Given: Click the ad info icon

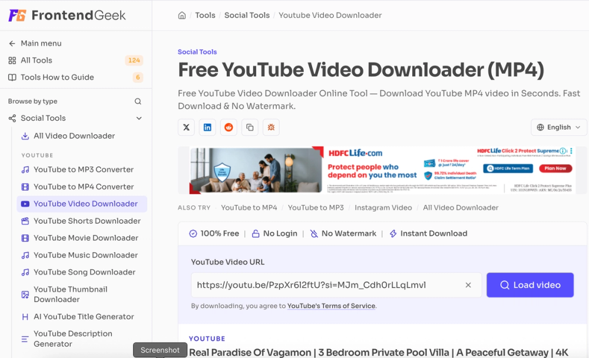Looking at the screenshot, I should click(x=562, y=151).
